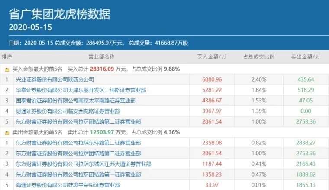Click folder icon beside 卖出金额最大的前5名
Image resolution: width=329 pixels, height=190 pixels.
pyautogui.click(x=7, y=133)
